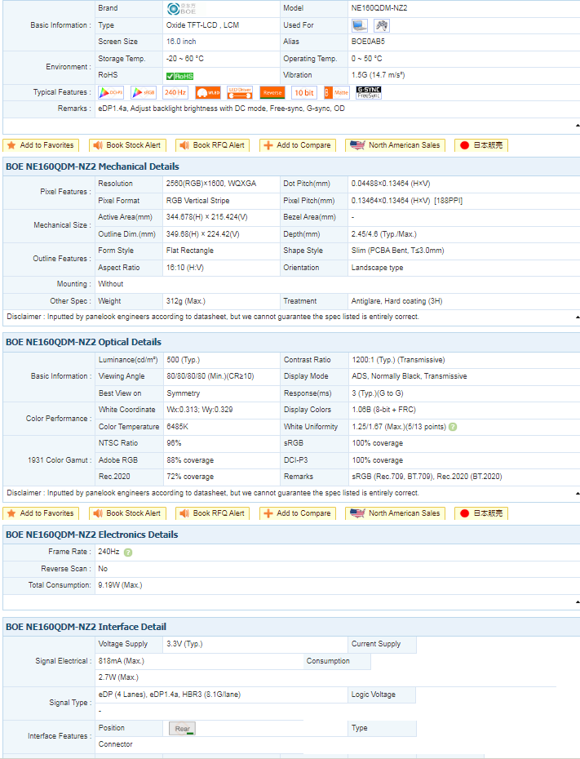The width and height of the screenshot is (580, 759).
Task: Select the 10 bit feature icon
Action: (x=304, y=92)
